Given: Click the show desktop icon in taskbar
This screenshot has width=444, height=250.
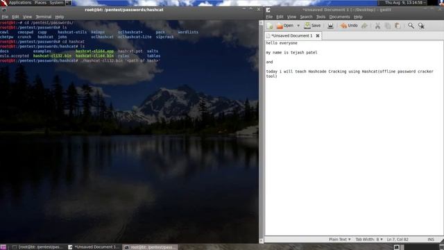Looking at the screenshot, I should [x=3, y=247].
